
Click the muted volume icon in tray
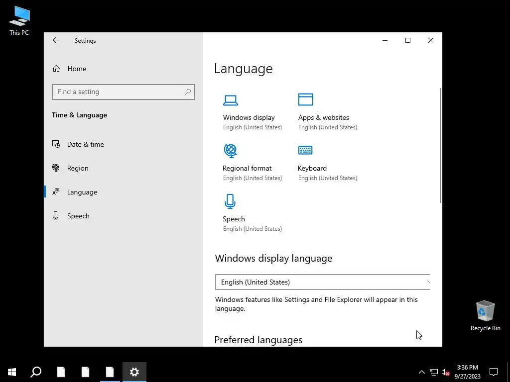[x=445, y=372]
